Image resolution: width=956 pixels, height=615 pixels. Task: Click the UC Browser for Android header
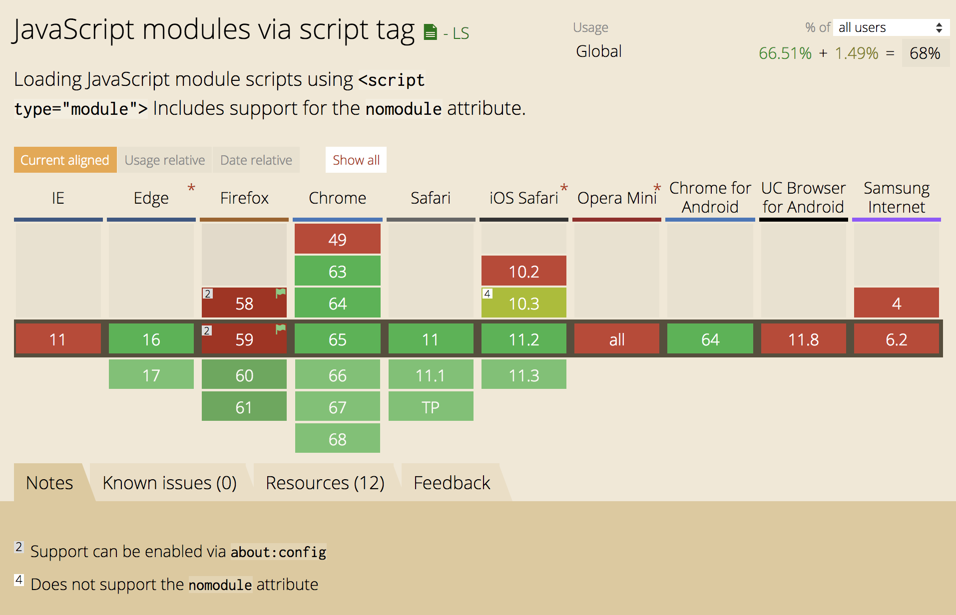[x=803, y=198]
